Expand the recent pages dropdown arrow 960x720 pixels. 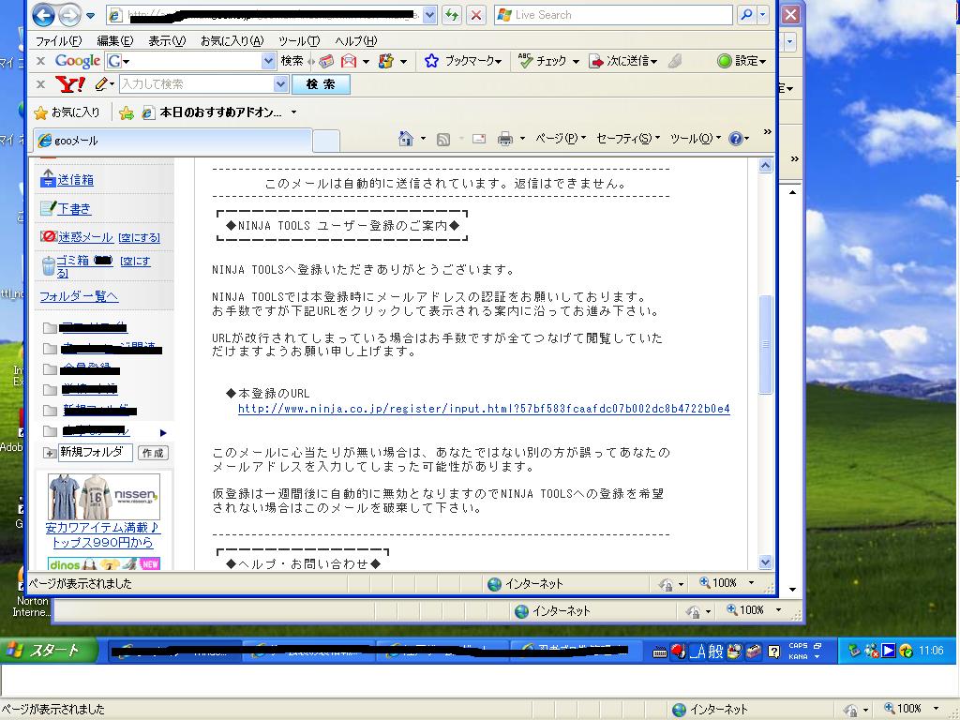[x=91, y=15]
